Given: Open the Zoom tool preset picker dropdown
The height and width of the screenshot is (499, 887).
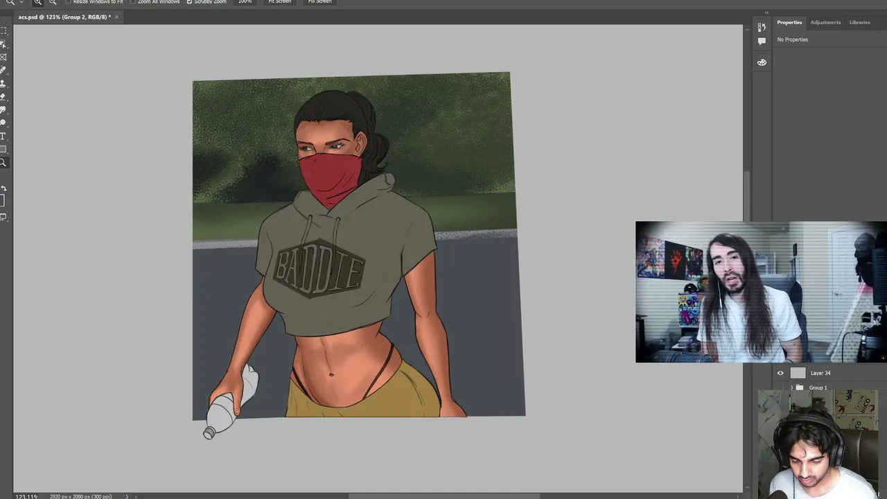Looking at the screenshot, I should click(x=21, y=2).
